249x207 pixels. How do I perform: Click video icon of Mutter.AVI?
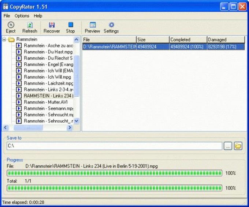19,102
